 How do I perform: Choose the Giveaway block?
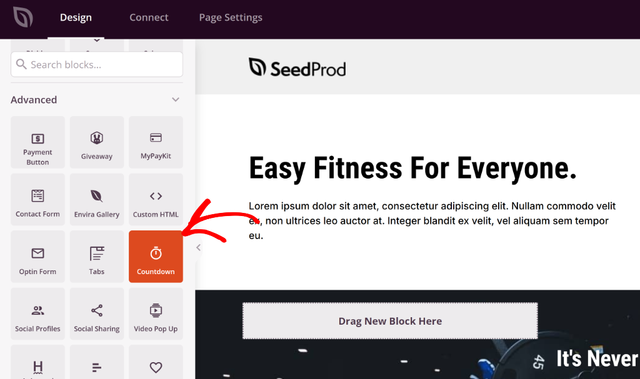(x=97, y=142)
